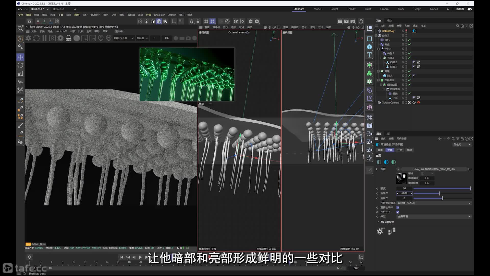The width and height of the screenshot is (490, 276).
Task: Play the animation in timeline
Action: pyautogui.click(x=140, y=257)
